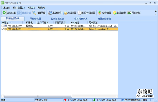Viewport: 158px width, 102px height.
Task: Sort by the 上行带宽 column header
Action: (45, 23)
